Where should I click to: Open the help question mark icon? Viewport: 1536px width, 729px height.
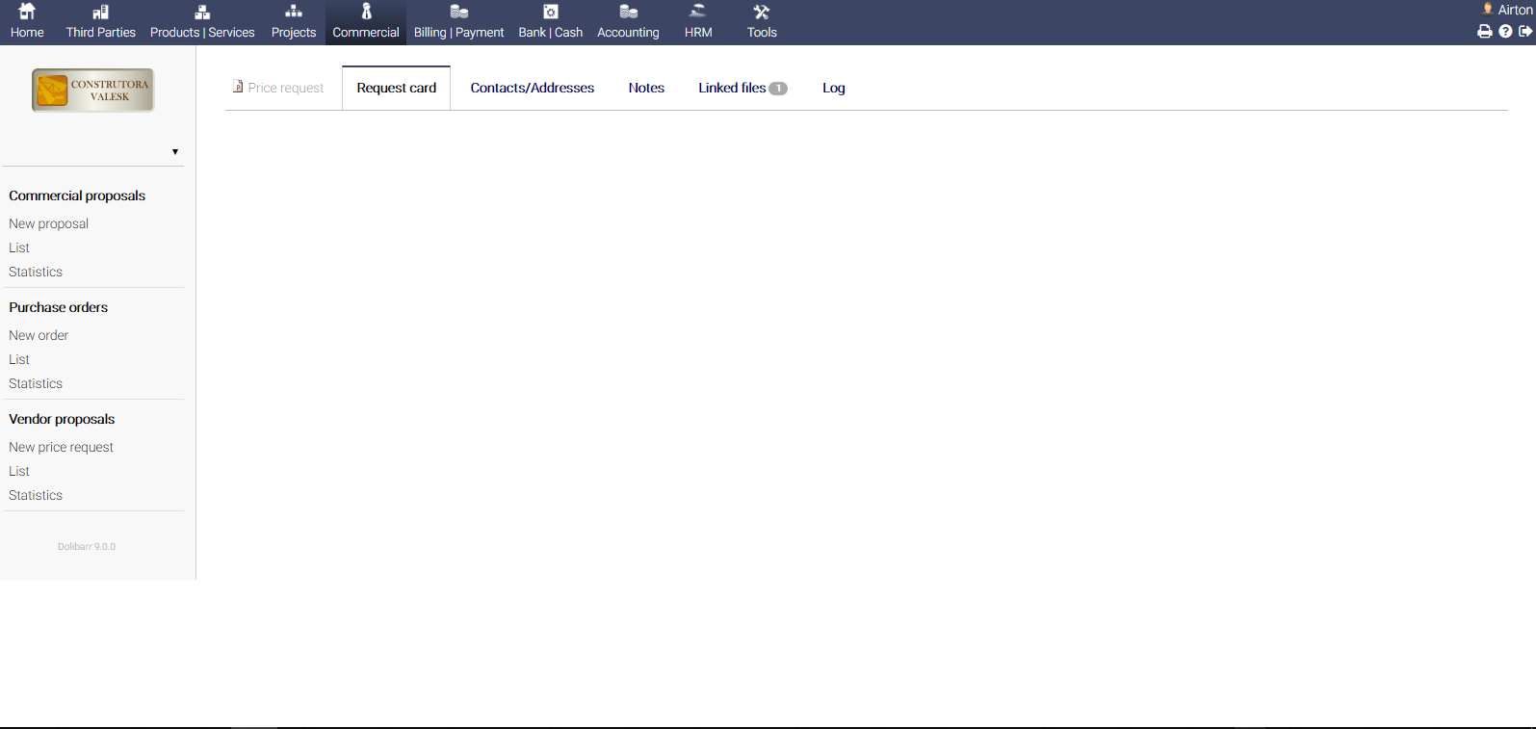click(x=1505, y=32)
